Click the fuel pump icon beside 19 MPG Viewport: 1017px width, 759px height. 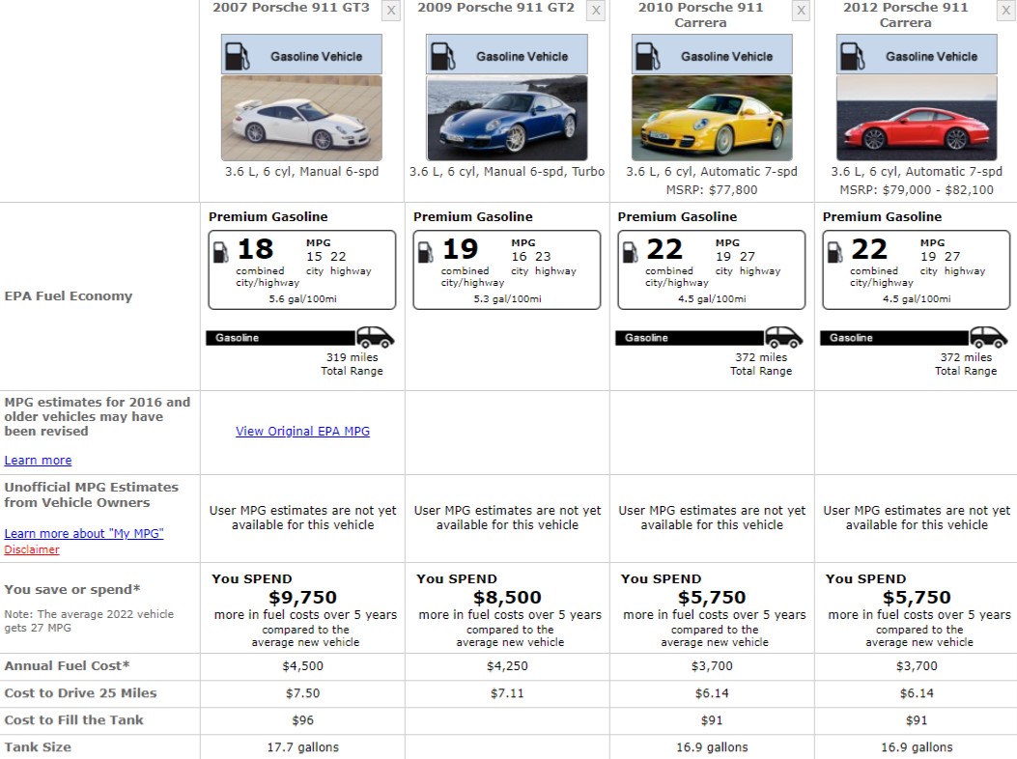point(426,252)
